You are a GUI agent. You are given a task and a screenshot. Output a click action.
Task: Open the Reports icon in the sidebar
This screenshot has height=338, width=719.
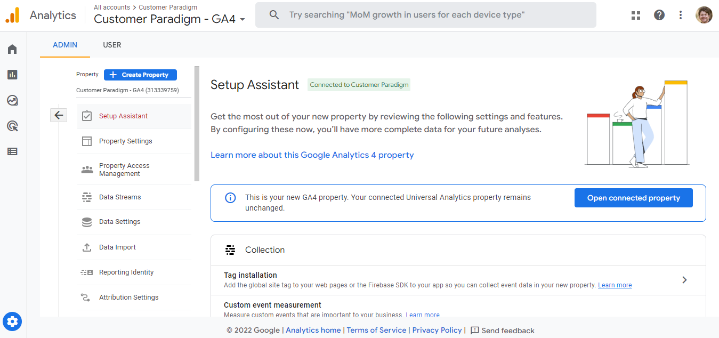point(12,74)
